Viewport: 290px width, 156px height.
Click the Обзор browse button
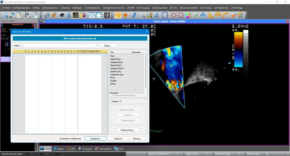point(108,46)
